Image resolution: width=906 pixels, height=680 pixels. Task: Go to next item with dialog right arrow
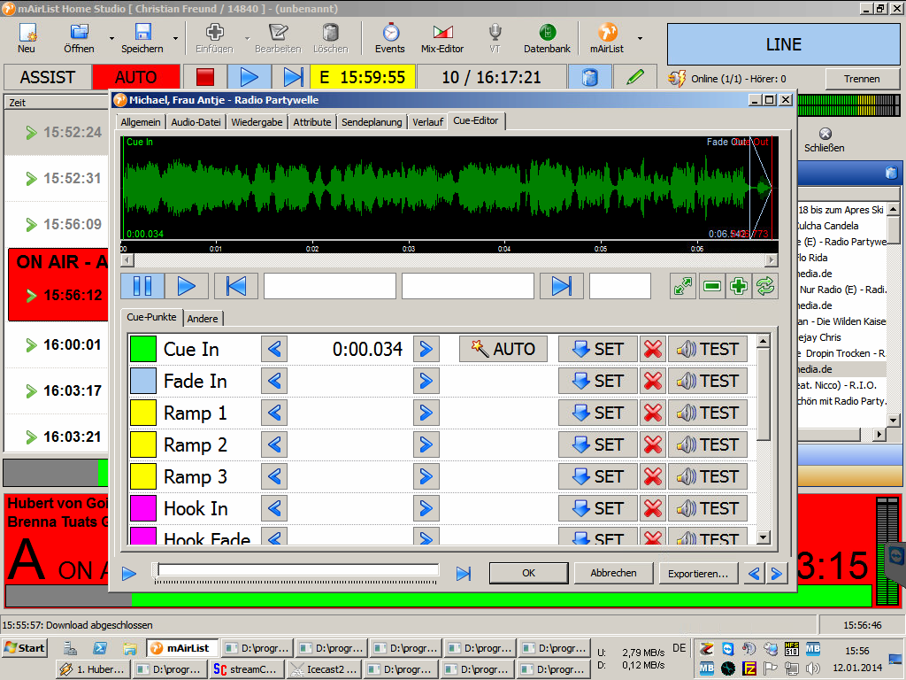(777, 573)
